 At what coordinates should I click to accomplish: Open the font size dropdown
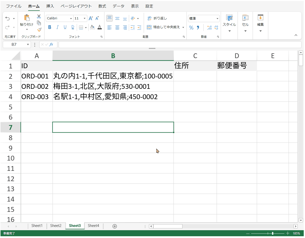pyautogui.click(x=84, y=18)
